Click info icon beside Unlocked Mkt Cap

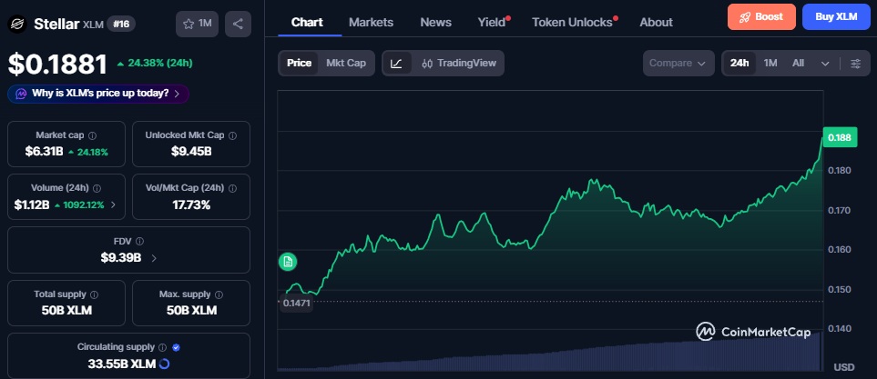(x=232, y=135)
